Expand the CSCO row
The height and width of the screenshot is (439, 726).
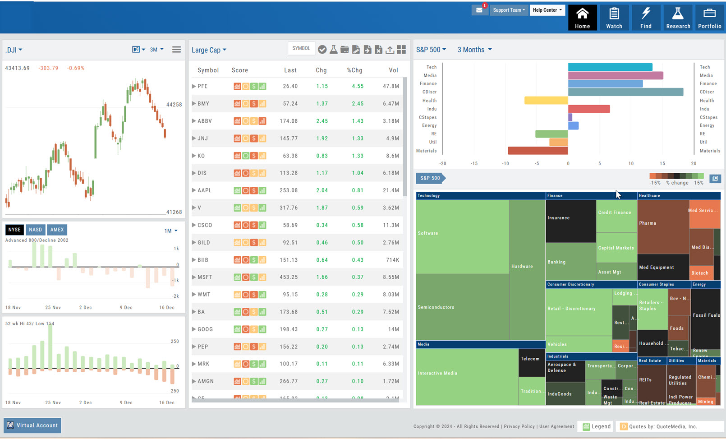[194, 225]
